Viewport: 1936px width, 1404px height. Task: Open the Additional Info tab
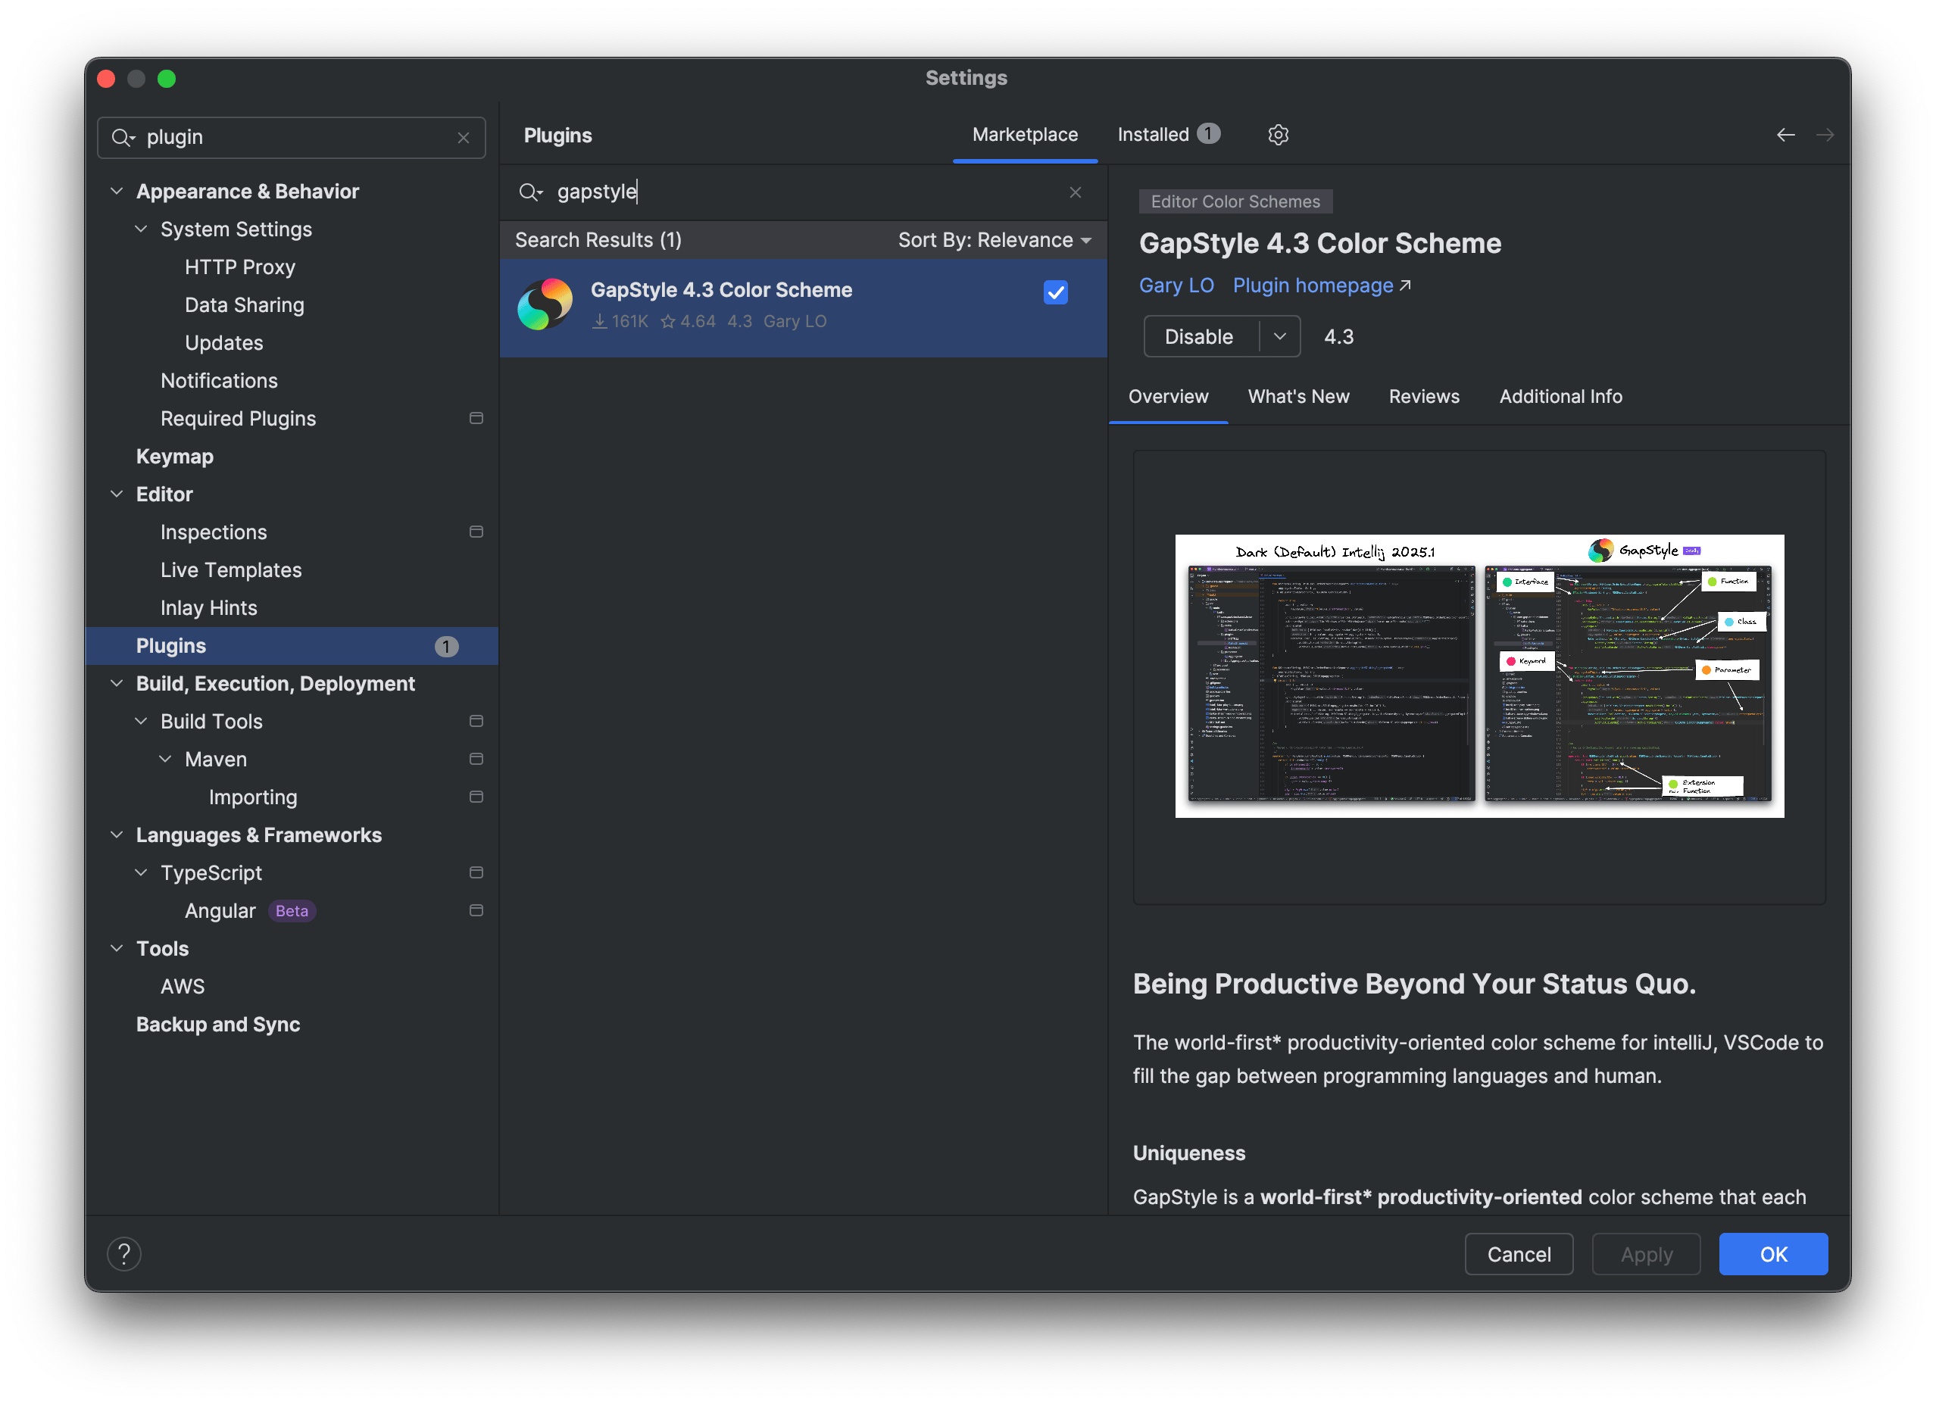(1560, 397)
